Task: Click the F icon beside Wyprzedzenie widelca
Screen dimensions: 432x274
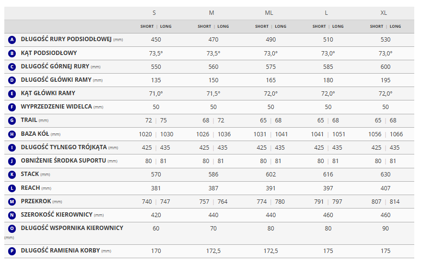Action: (12, 107)
